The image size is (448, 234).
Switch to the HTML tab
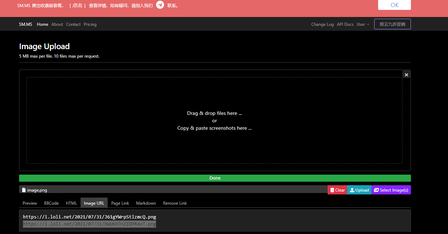pyautogui.click(x=71, y=203)
